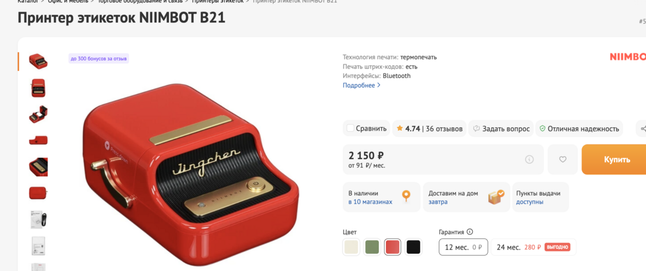Click the delivery box icon
646x271 pixels.
(x=496, y=197)
